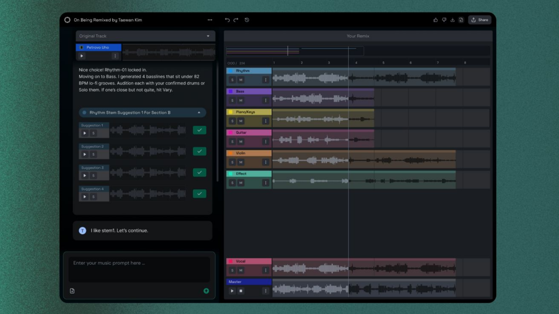Screen dimensions: 559x314
Task: Play Suggestion 3 preview
Action: click(x=85, y=175)
